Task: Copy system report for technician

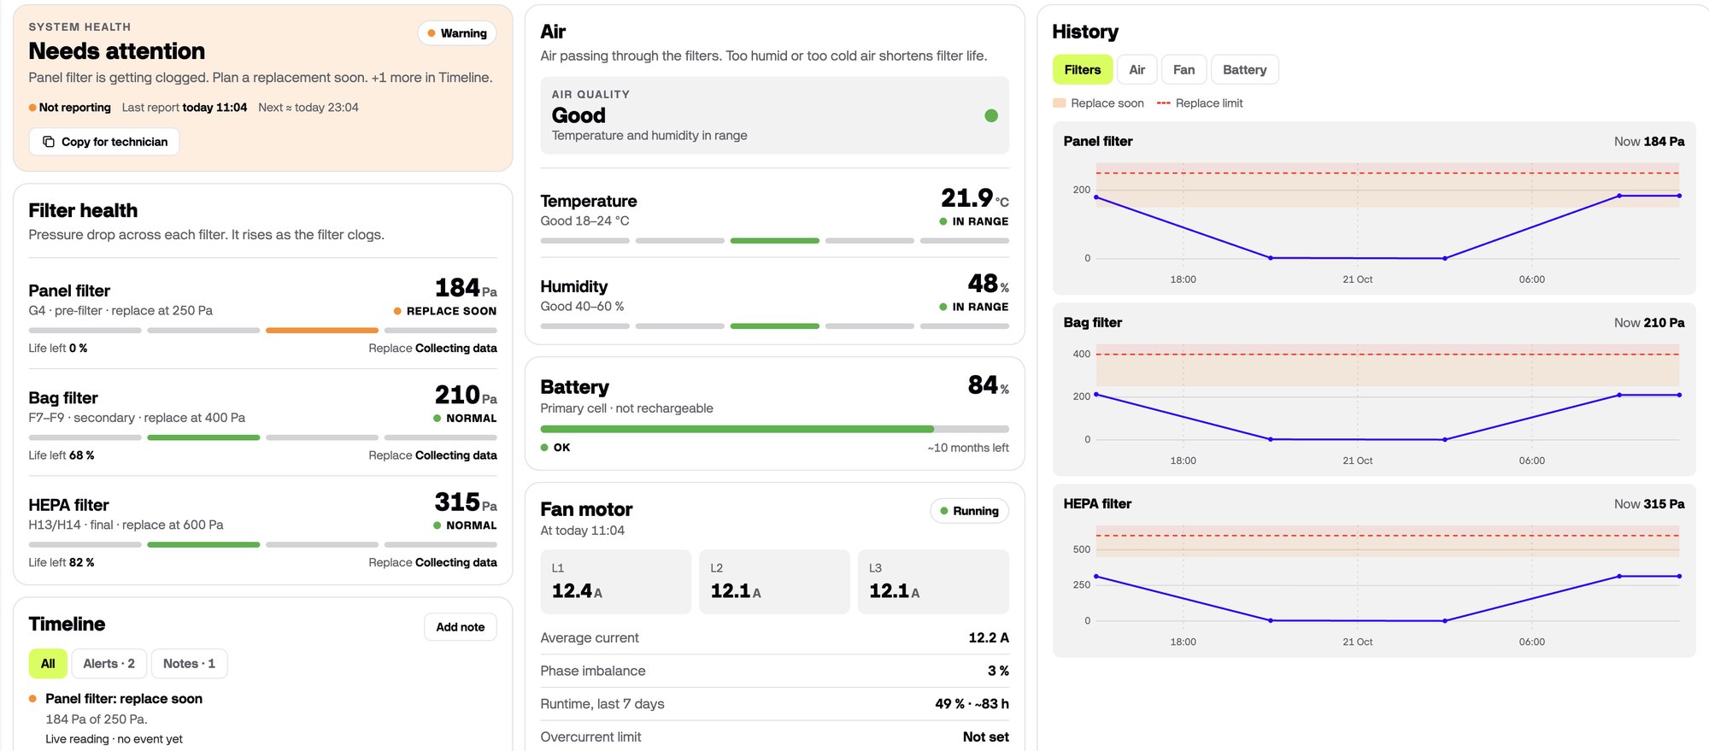Action: [104, 142]
